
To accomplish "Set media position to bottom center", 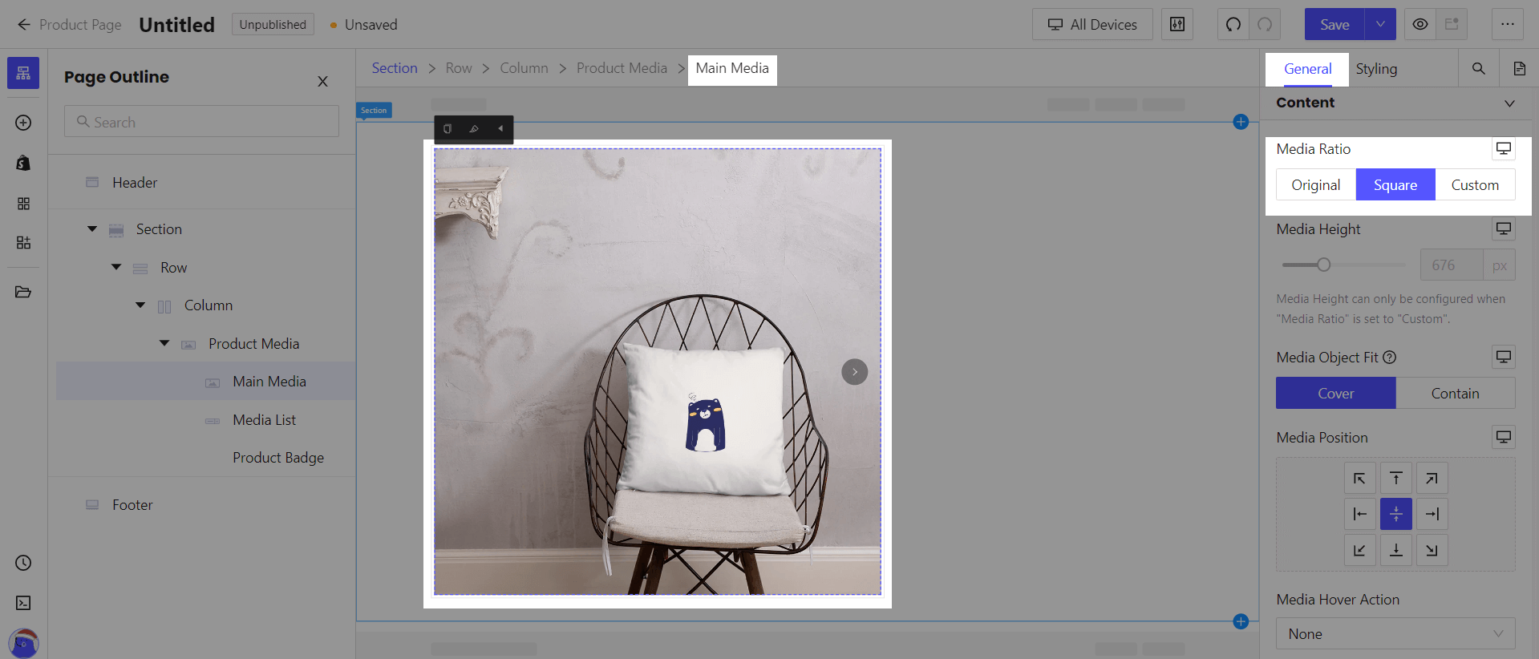I will (x=1396, y=550).
